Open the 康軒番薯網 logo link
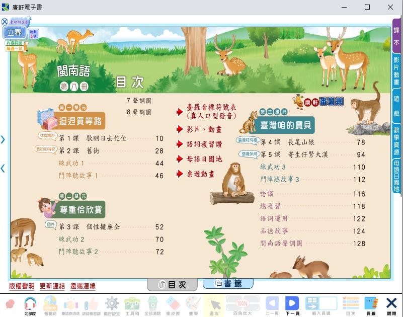This screenshot has width=403, height=317. [x=318, y=102]
